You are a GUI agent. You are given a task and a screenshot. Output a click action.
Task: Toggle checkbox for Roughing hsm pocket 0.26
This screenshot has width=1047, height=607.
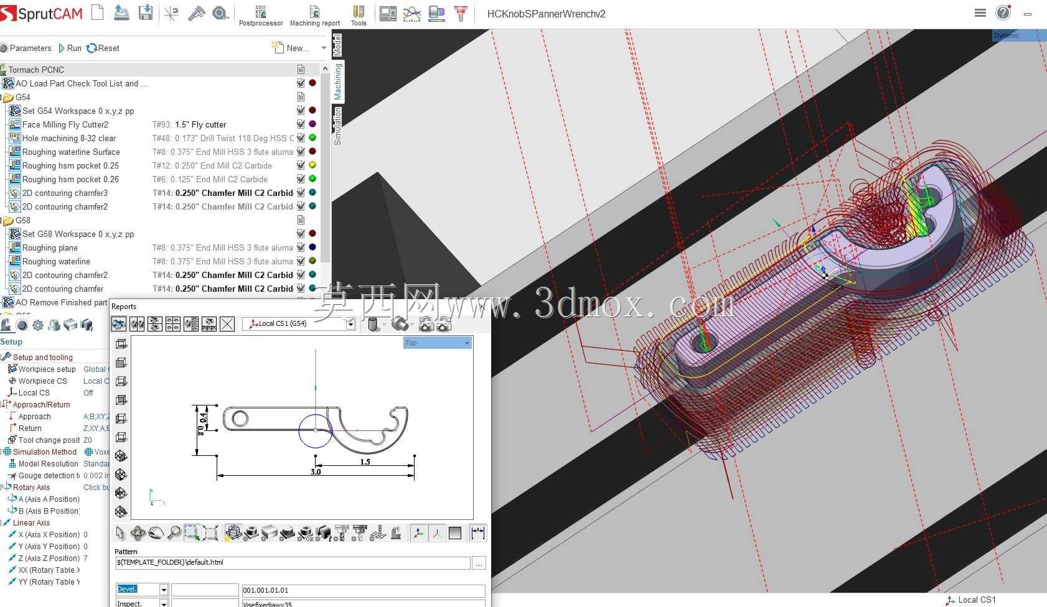point(301,179)
